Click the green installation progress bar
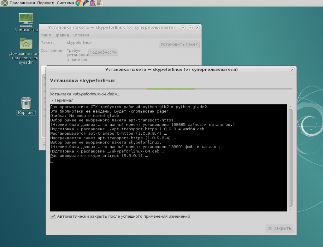The height and width of the screenshot is (247, 323). [171, 89]
